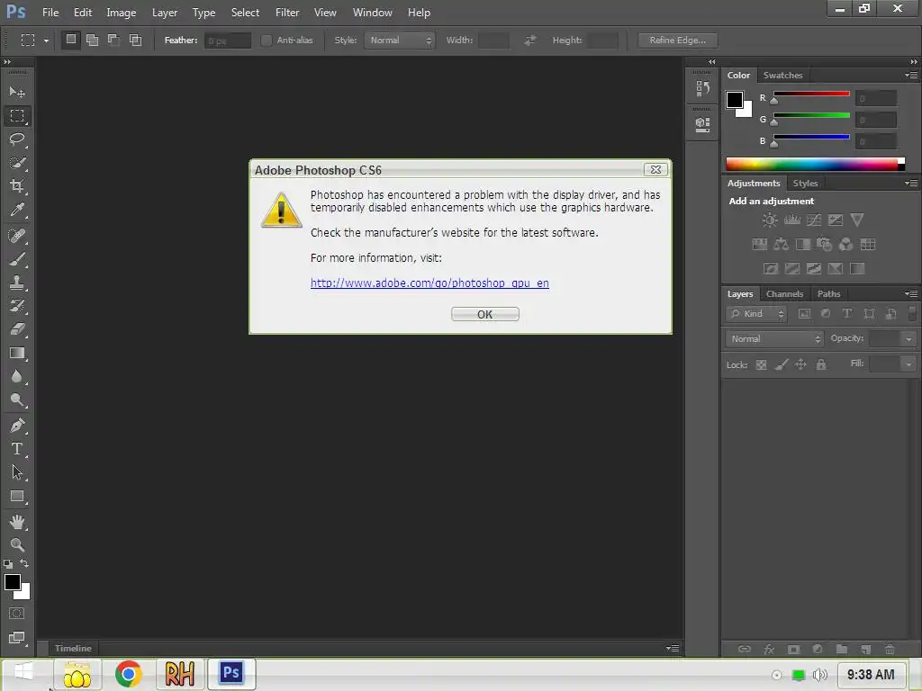Screen dimensions: 922x691
Task: Click the Refine Edge button
Action: (x=677, y=40)
